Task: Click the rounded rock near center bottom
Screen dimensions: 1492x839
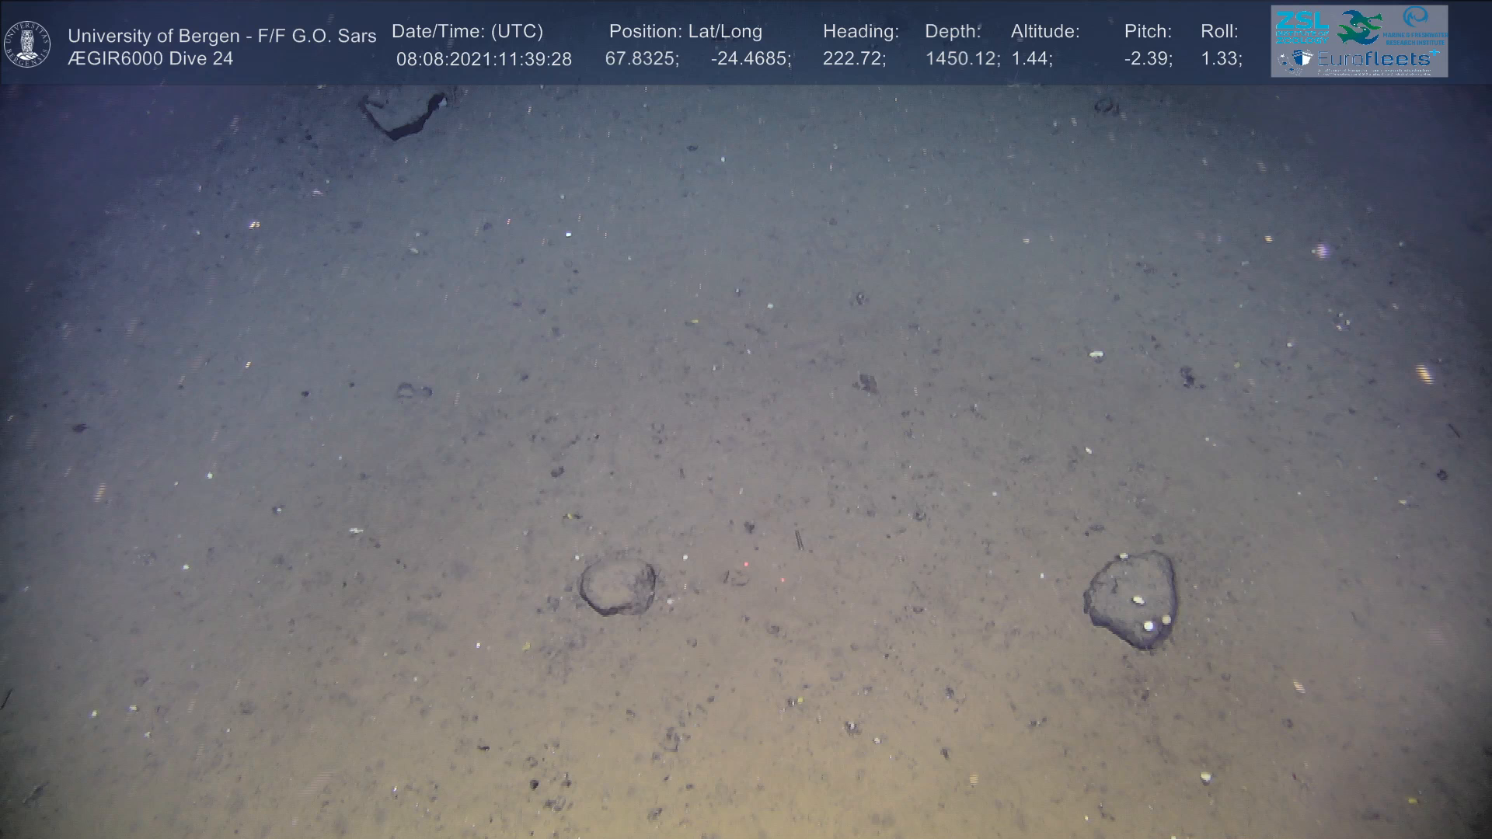Action: (x=618, y=587)
